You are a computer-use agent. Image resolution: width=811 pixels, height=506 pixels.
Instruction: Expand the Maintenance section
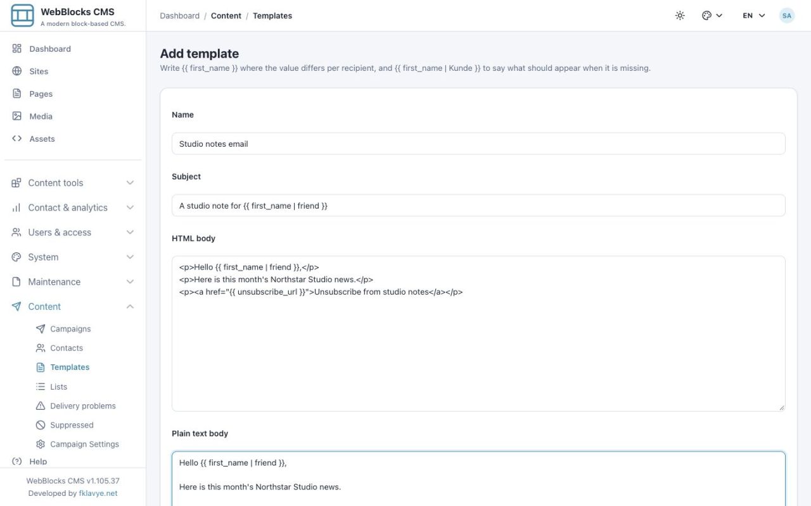(x=73, y=281)
